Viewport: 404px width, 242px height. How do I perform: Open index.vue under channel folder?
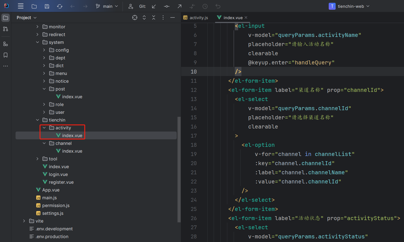coord(69,151)
